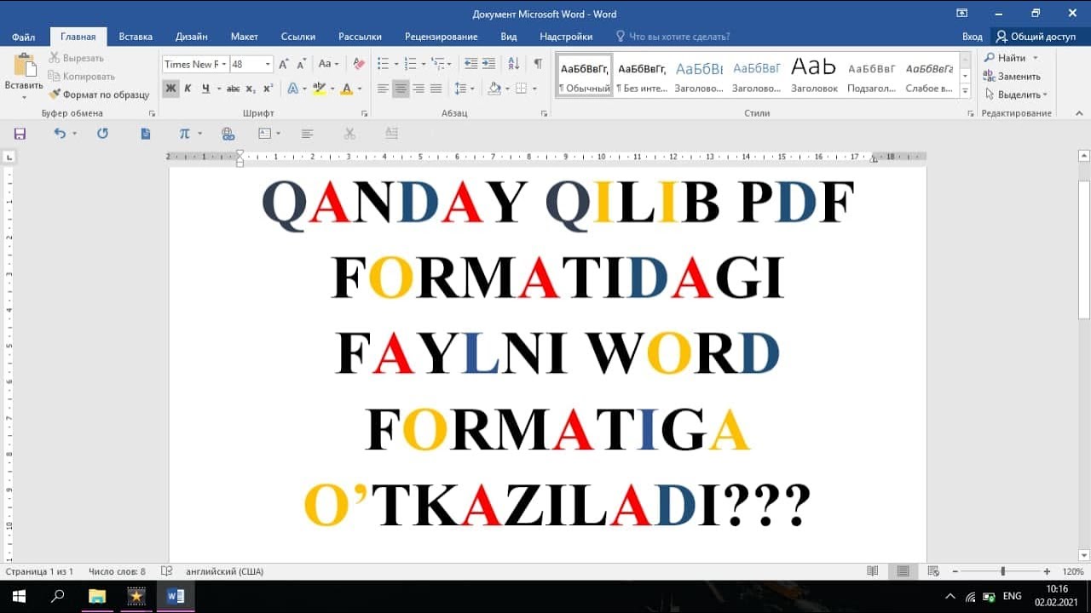Decrease paragraph indent

(470, 64)
